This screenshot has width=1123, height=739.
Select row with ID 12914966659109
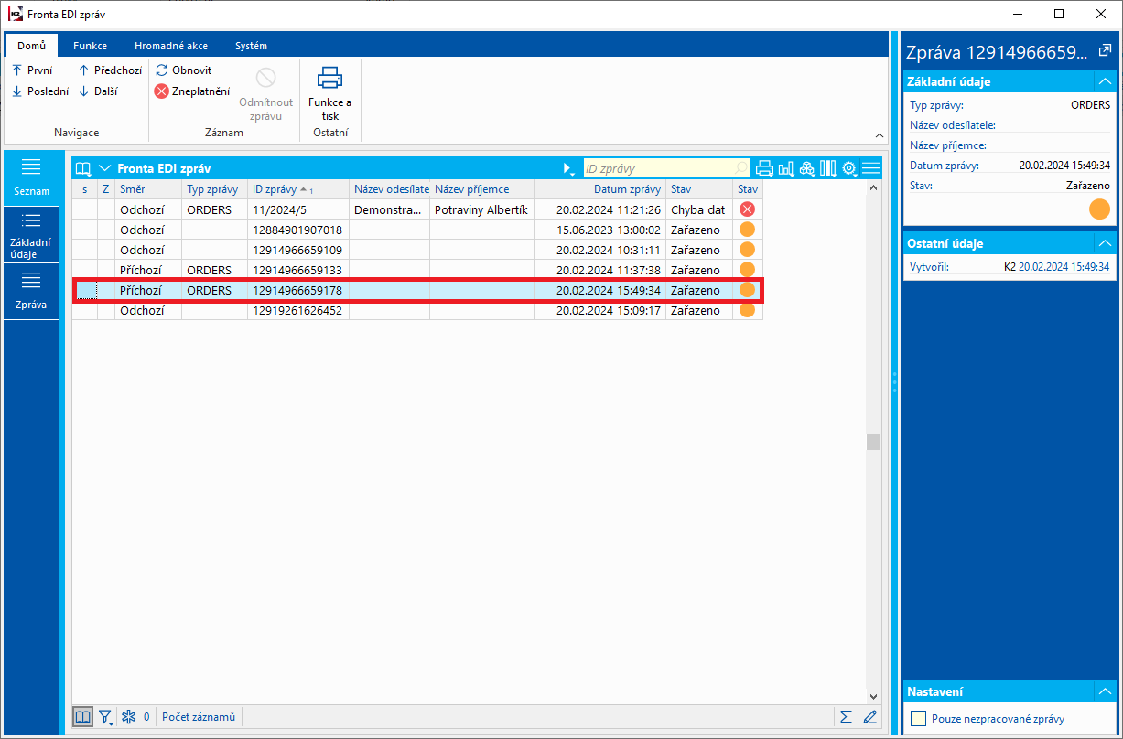click(x=416, y=250)
